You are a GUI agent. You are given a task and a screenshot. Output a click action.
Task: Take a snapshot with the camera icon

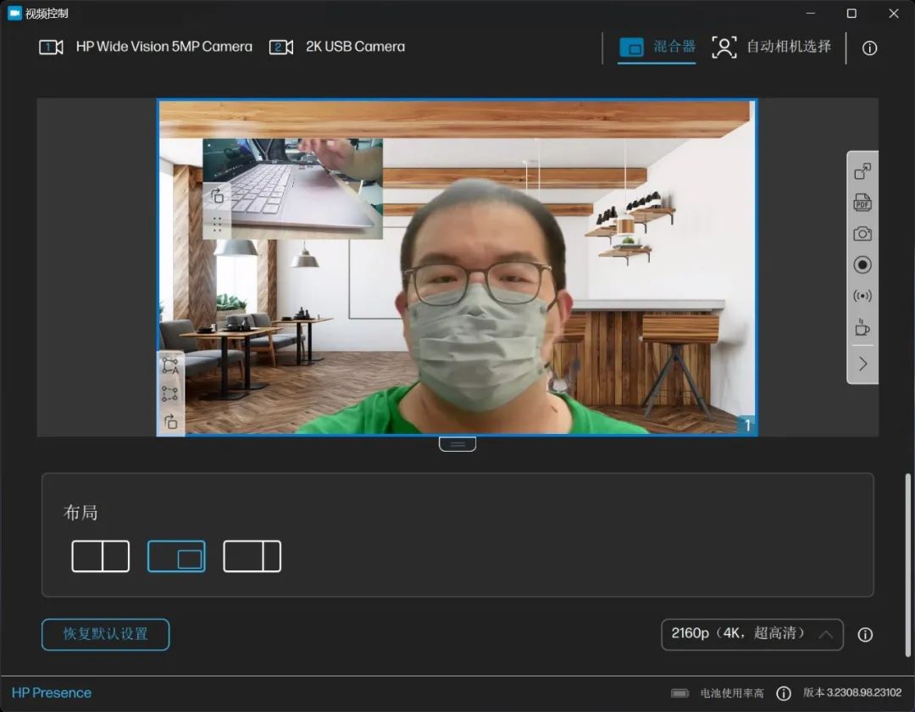[x=862, y=233]
